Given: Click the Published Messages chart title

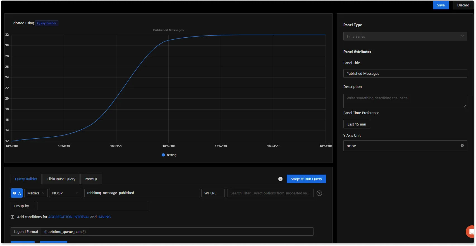Looking at the screenshot, I should [x=168, y=30].
